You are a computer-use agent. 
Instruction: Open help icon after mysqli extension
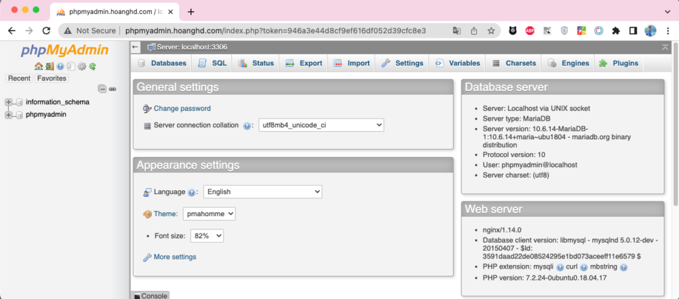[x=560, y=267]
